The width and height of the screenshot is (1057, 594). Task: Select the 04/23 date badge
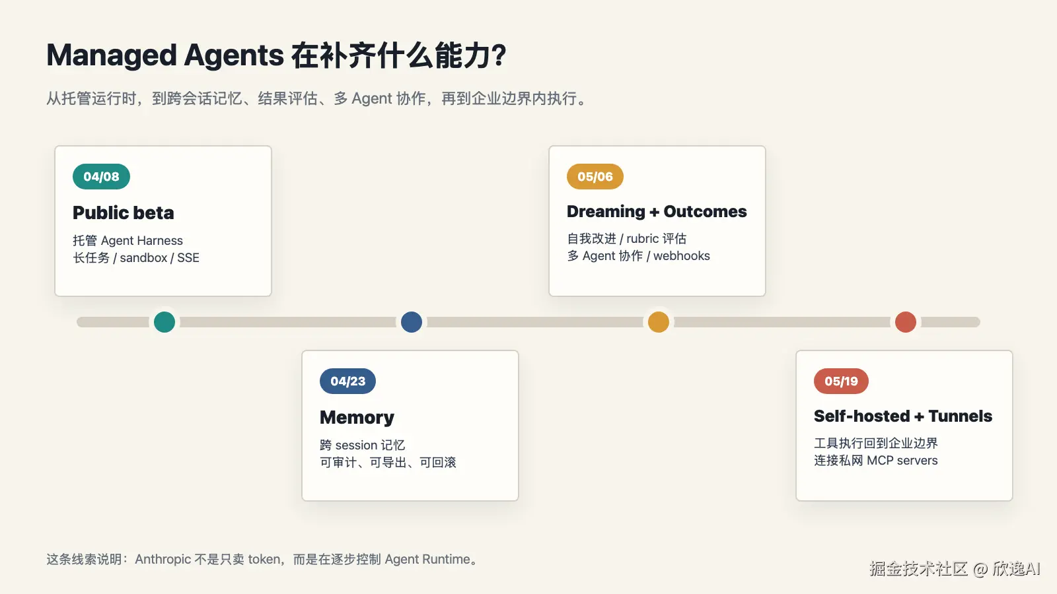tap(348, 381)
